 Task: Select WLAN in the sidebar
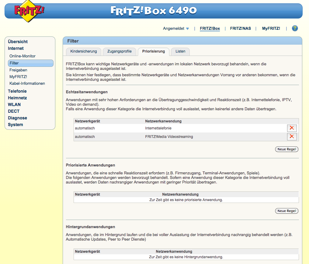click(x=14, y=105)
